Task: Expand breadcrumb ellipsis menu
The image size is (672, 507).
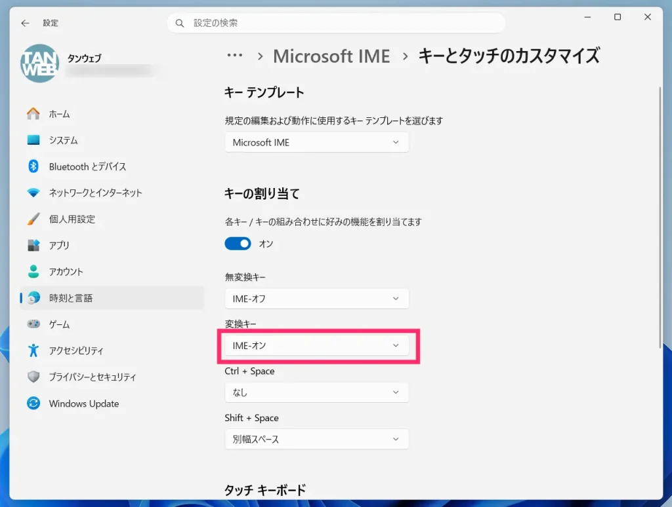Action: click(235, 56)
